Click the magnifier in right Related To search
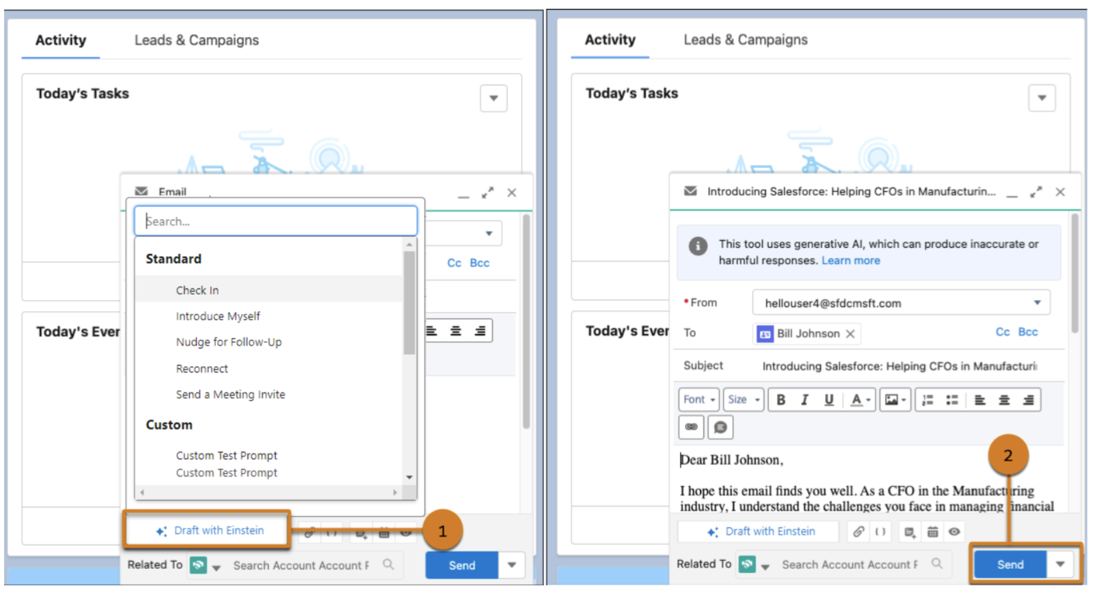This screenshot has width=1094, height=600. [x=937, y=564]
